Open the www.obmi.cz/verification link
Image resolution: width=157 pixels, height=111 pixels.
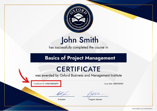pos(142,109)
